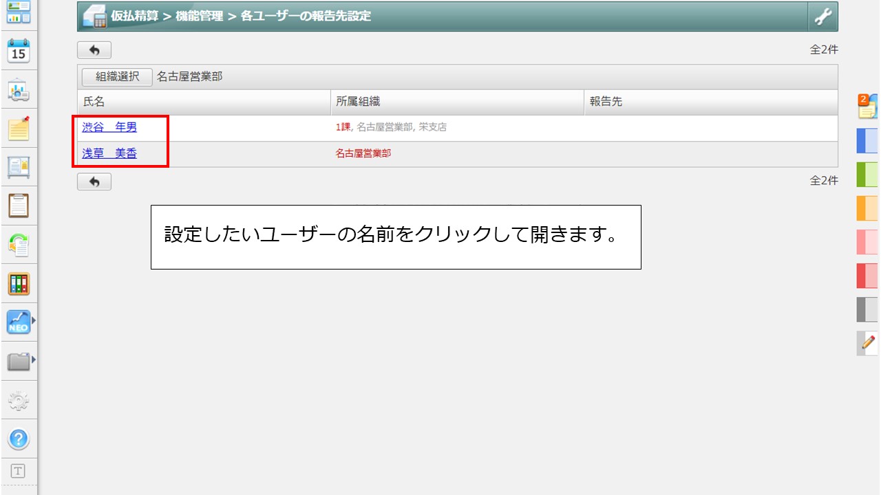The image size is (881, 495).
Task: Click the calculator icon in the 仮払精算 header
Action: tap(94, 16)
